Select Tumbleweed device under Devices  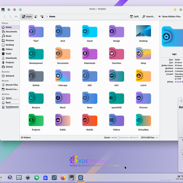[10, 107]
